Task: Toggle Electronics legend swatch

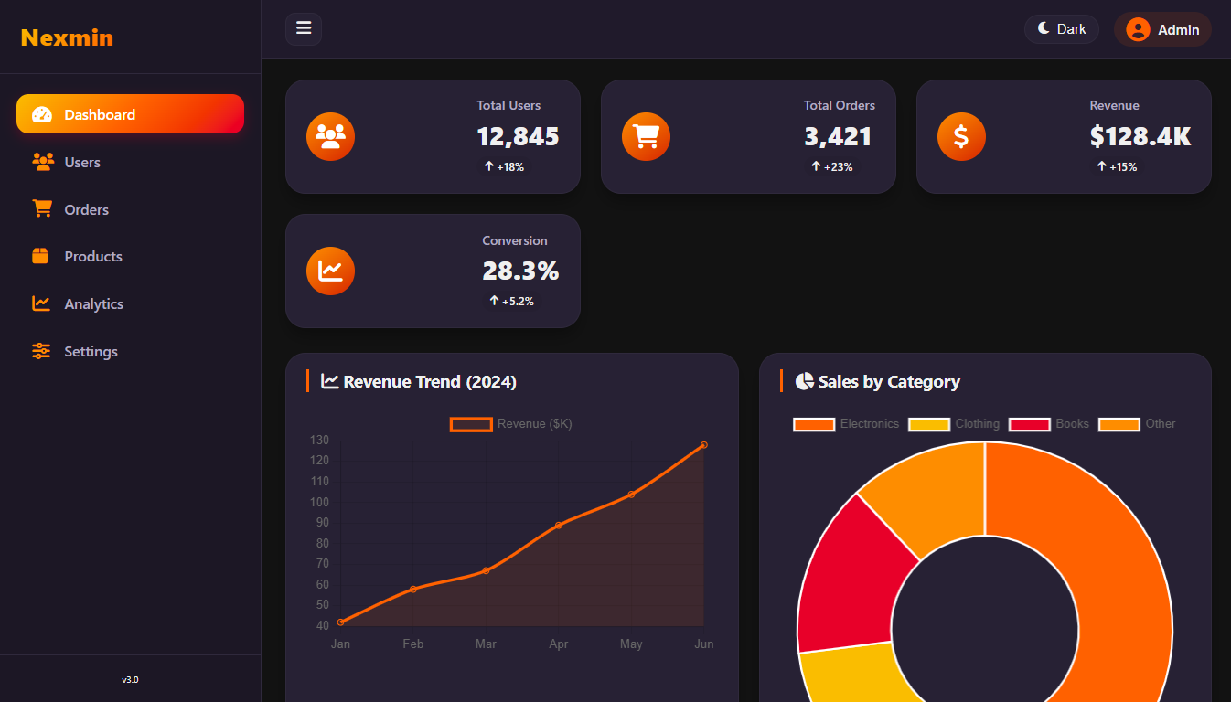Action: point(814,424)
